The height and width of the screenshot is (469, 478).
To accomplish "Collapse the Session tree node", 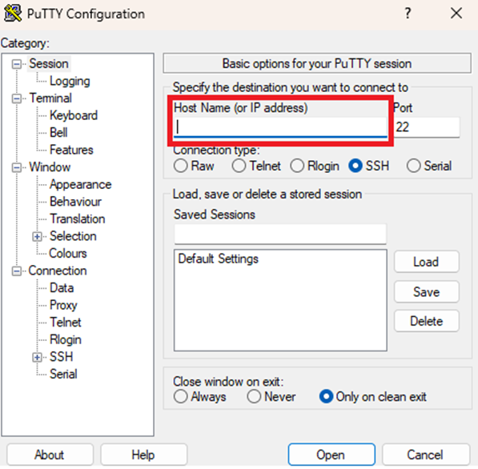I will pyautogui.click(x=17, y=64).
